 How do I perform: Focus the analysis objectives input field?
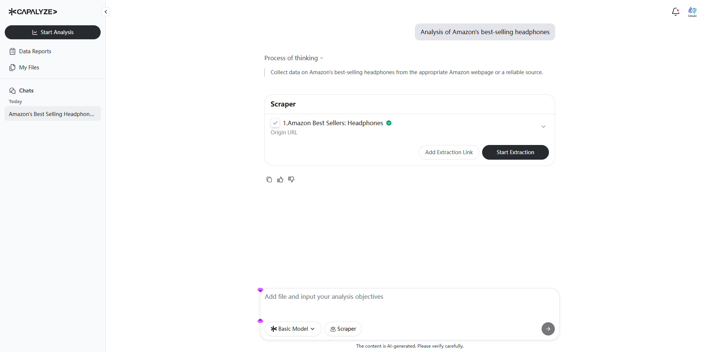tap(409, 303)
